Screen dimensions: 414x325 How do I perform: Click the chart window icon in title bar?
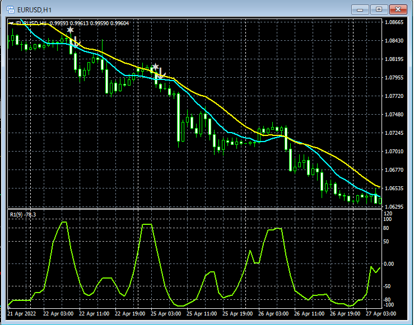point(11,10)
